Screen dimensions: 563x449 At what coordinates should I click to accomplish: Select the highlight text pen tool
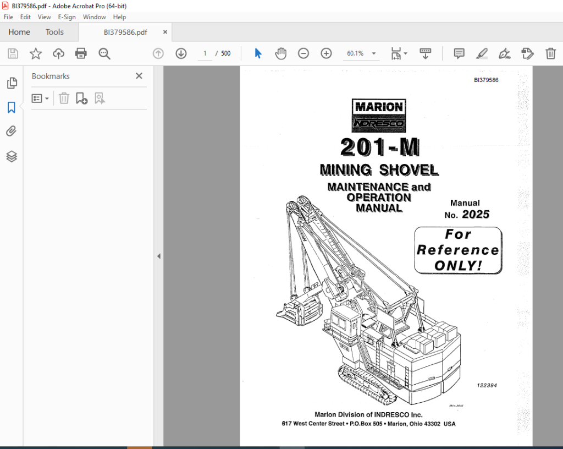click(482, 53)
